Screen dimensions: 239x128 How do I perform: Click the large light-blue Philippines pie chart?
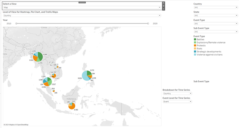86,76
